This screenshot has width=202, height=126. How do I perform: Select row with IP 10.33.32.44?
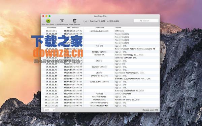pos(100,73)
